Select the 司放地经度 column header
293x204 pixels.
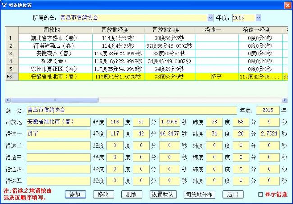119,30
